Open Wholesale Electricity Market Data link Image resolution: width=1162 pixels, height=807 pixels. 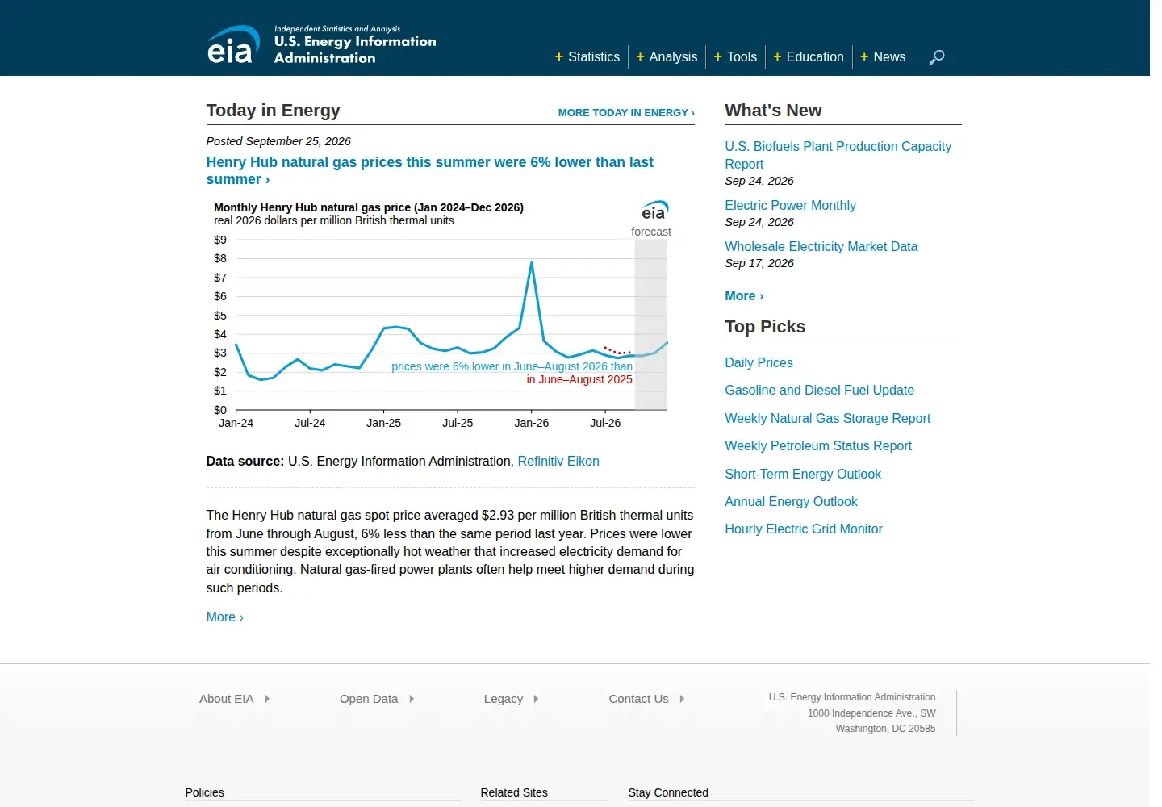tap(821, 247)
